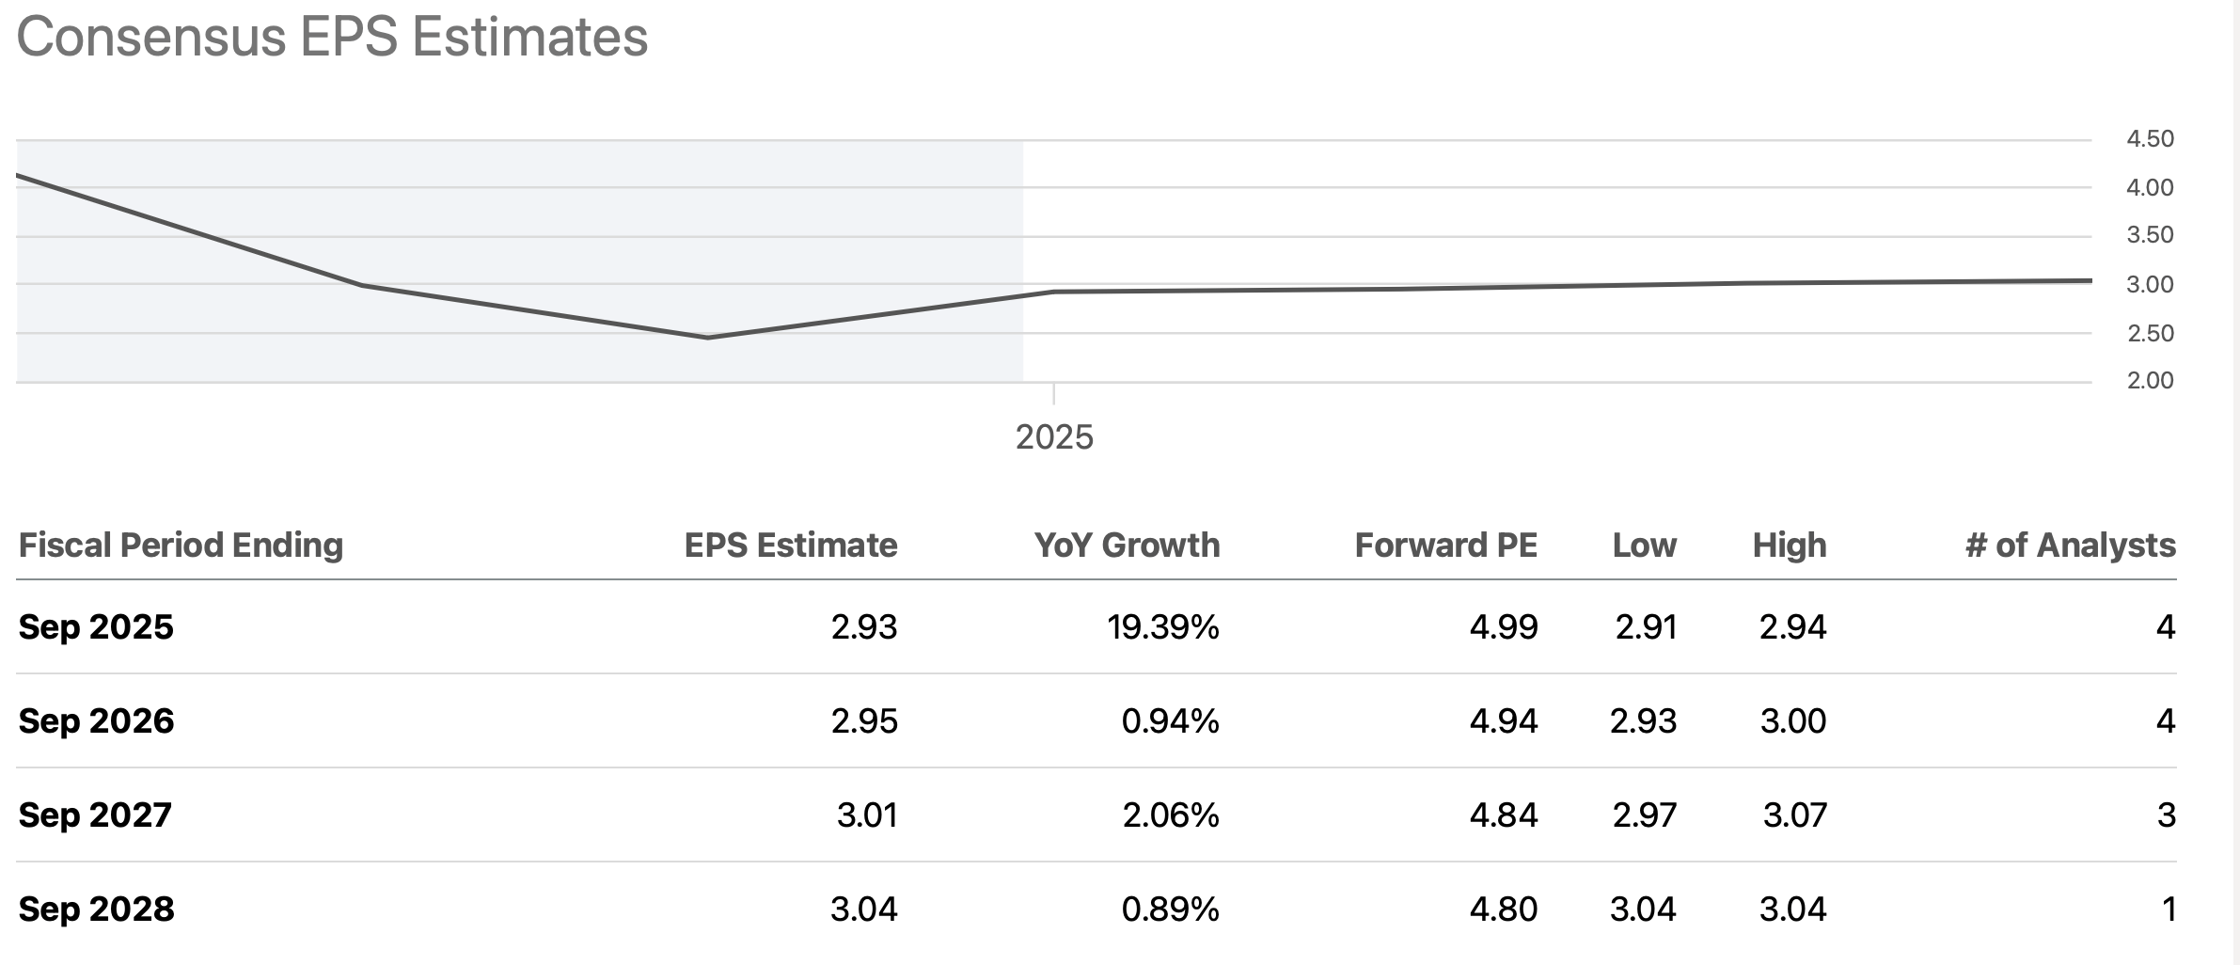The image size is (2240, 965).
Task: Click the EPS Estimate column header
Action: (x=790, y=546)
